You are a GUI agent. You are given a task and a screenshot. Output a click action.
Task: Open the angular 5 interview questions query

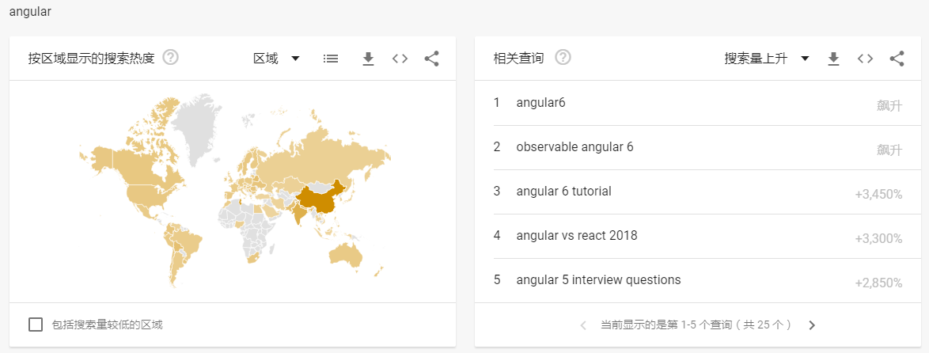699,281
